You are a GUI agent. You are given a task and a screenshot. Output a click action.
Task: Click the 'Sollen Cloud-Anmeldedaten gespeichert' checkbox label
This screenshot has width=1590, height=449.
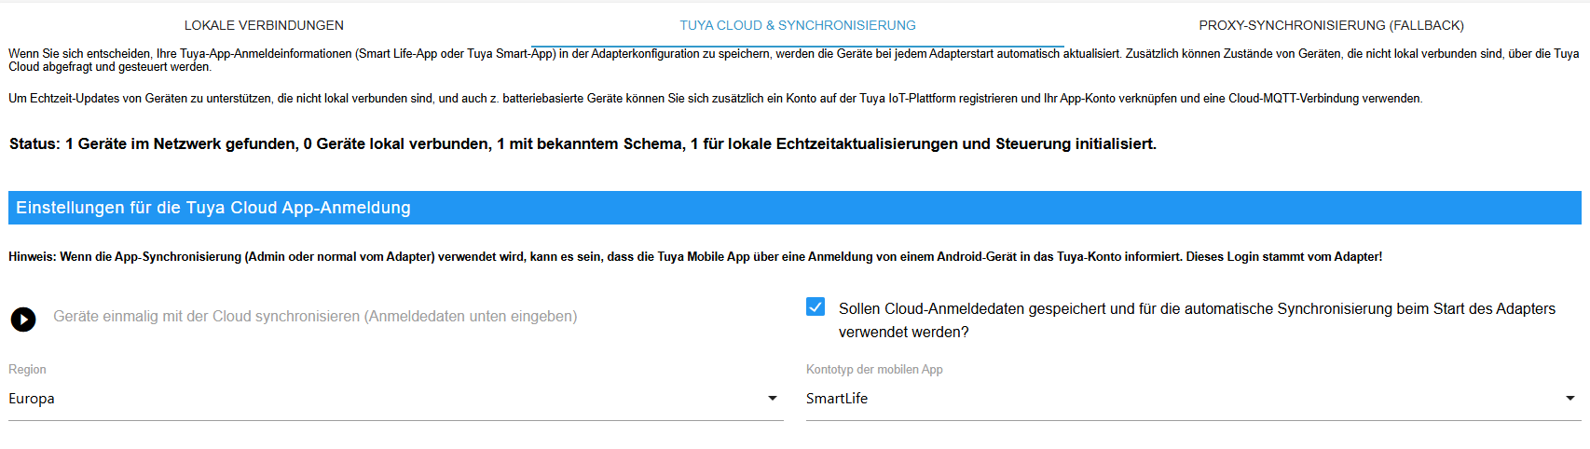tap(1197, 309)
